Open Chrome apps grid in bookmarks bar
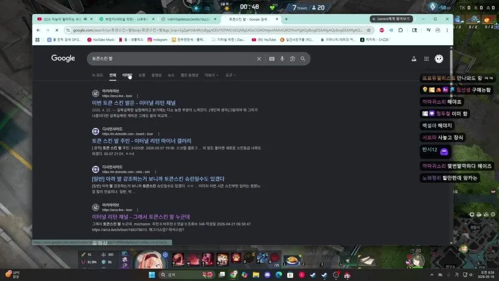Image resolution: width=499 pixels, height=281 pixels. (37, 40)
